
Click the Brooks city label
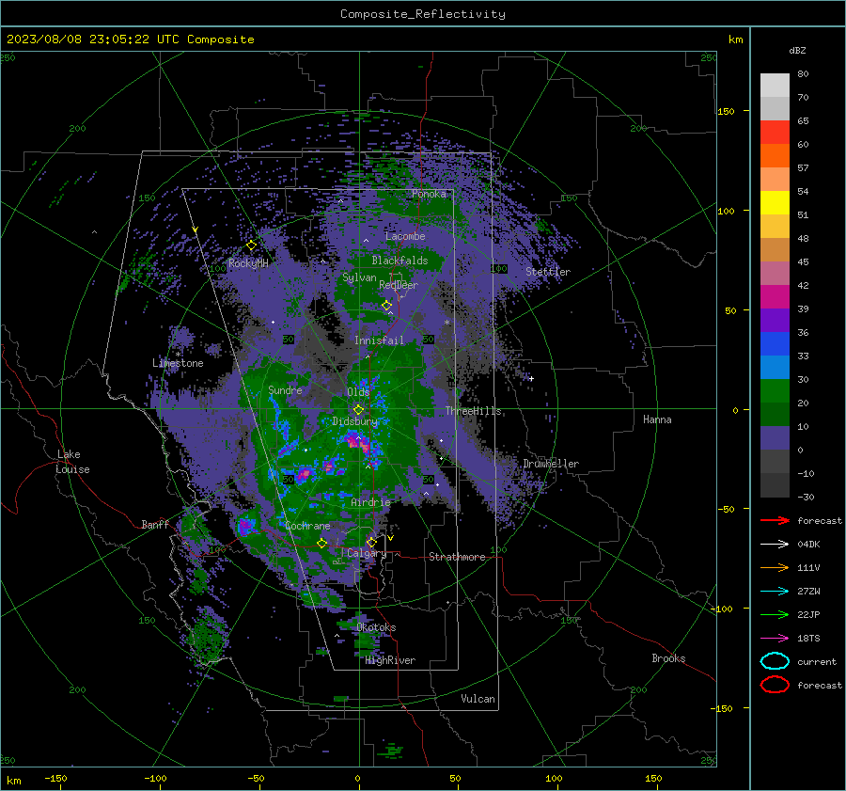click(668, 658)
